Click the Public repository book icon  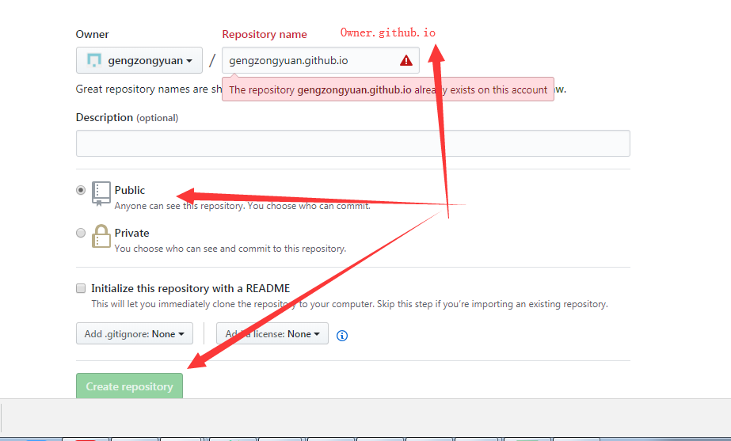pyautogui.click(x=101, y=193)
